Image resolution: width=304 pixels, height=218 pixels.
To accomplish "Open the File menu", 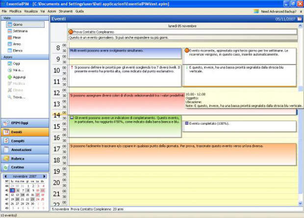I will [x=4, y=11].
